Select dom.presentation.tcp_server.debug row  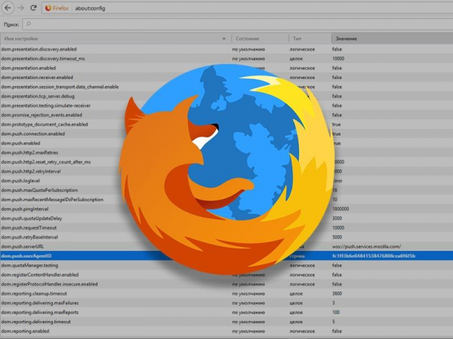point(226,96)
